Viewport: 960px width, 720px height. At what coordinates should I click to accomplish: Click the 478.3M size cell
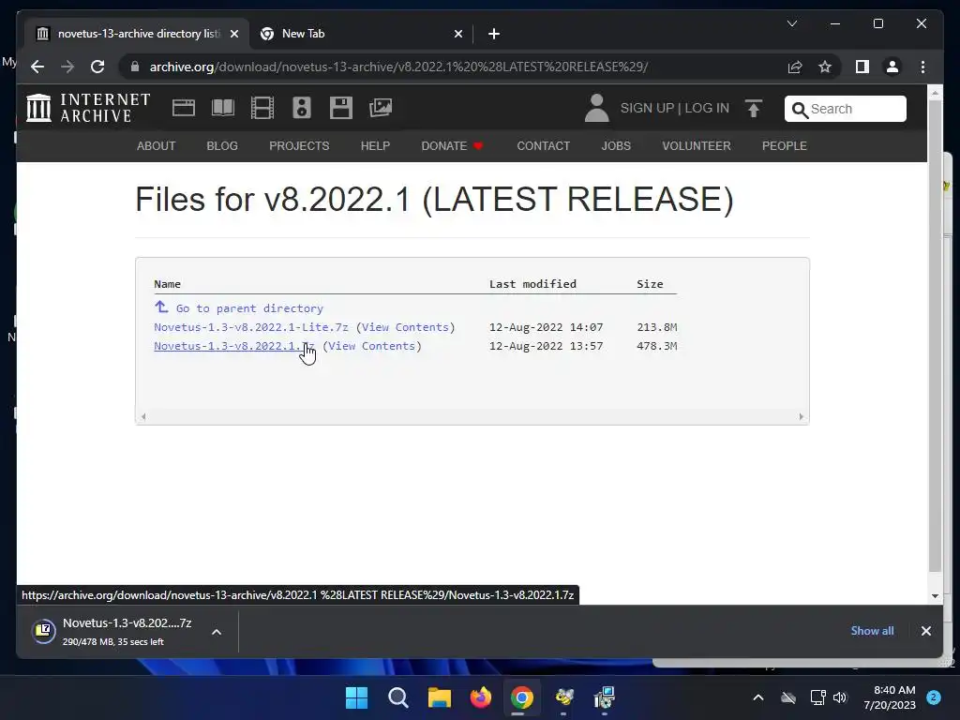pyautogui.click(x=656, y=346)
